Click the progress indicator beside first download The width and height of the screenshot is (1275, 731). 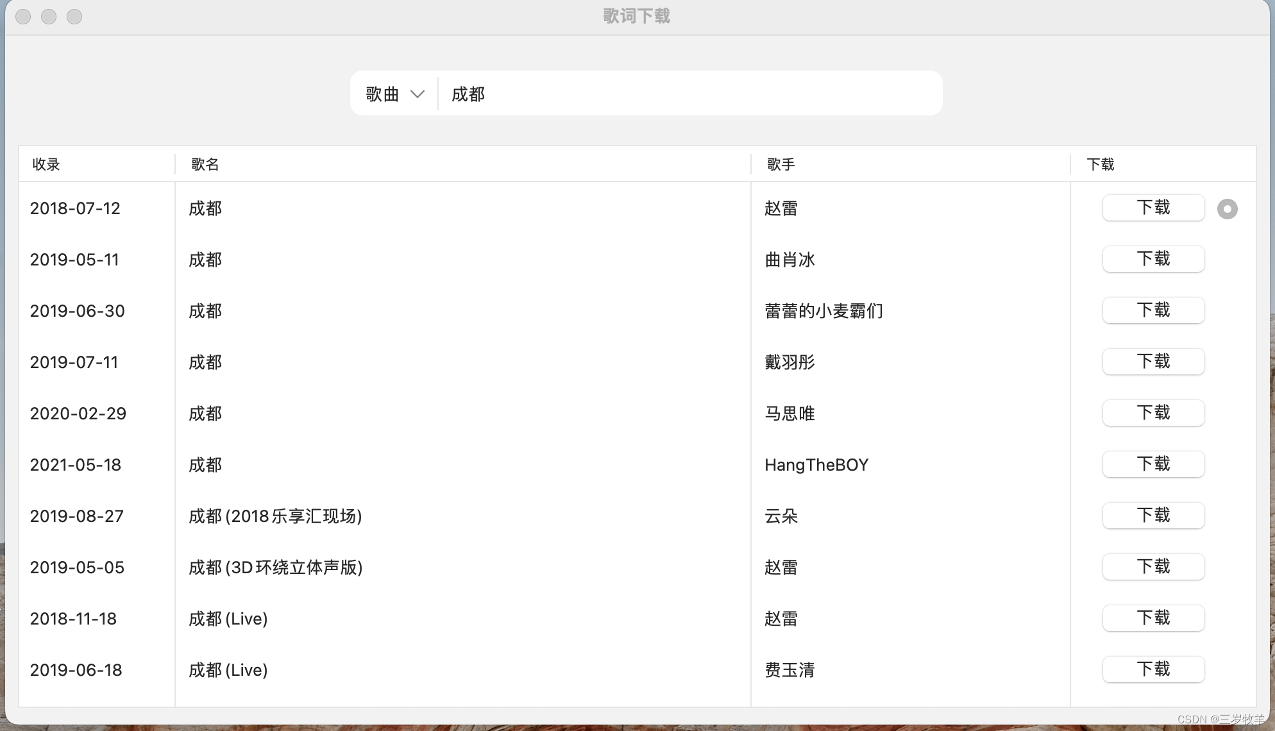point(1227,209)
